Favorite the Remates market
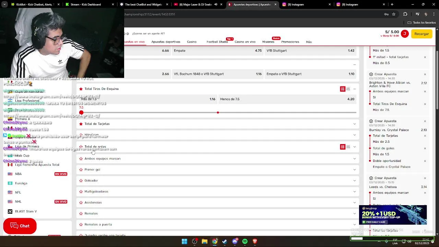Viewport: 439px width, 247px height. click(x=81, y=213)
